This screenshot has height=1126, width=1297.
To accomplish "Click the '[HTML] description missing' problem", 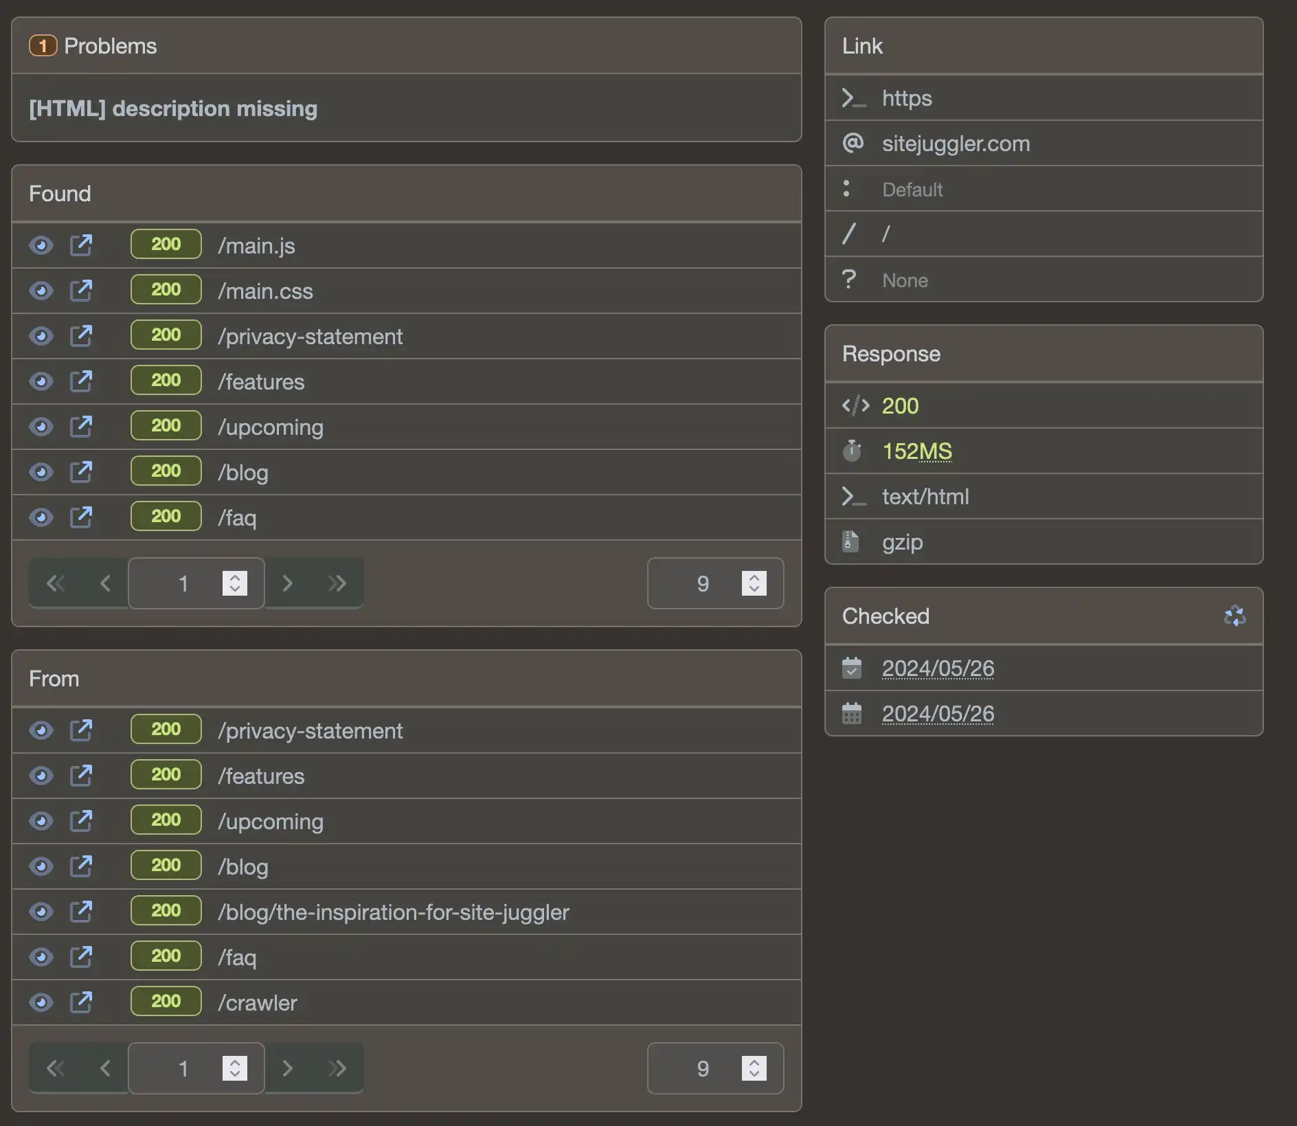I will (x=173, y=109).
